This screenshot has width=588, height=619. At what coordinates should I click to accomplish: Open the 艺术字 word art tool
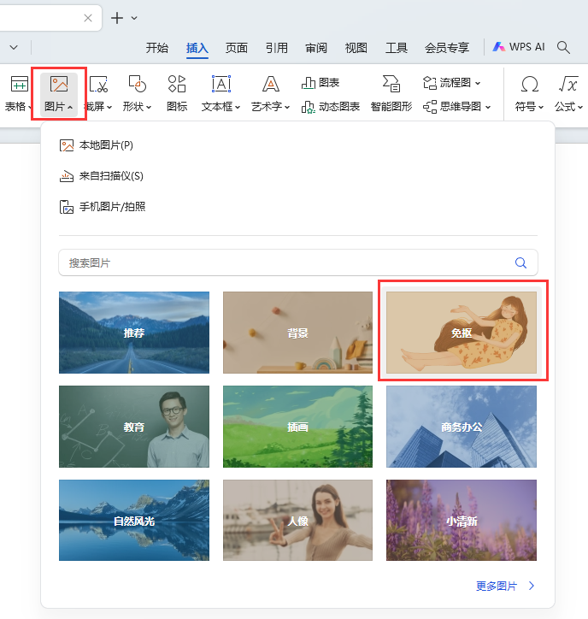[x=271, y=93]
